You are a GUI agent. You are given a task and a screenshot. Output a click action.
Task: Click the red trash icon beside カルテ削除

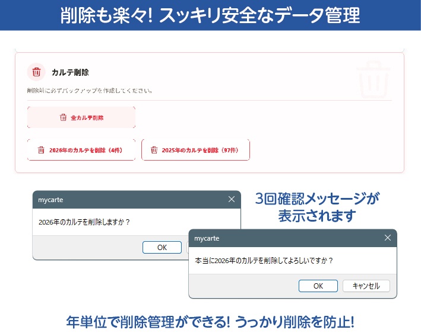[36, 72]
